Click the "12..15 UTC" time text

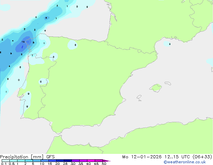(x=177, y=157)
